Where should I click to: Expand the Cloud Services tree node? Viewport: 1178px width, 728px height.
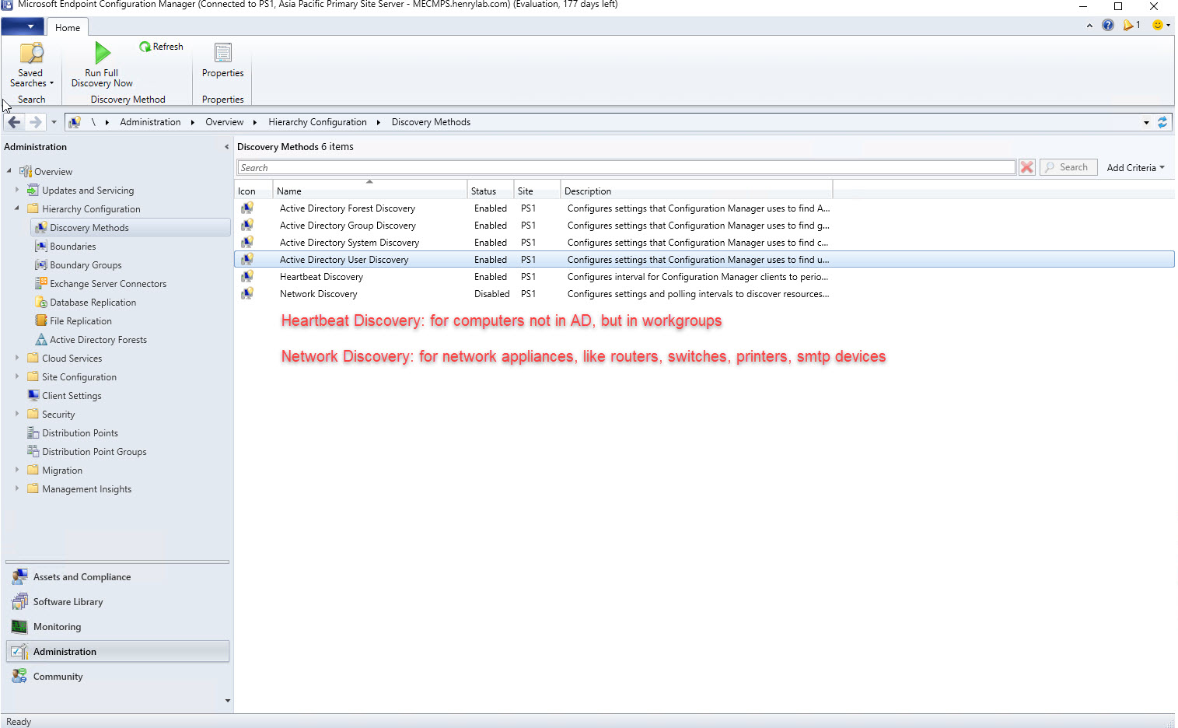tap(17, 358)
